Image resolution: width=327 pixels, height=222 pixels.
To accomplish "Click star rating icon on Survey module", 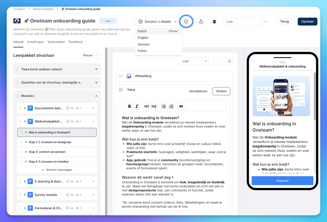I will [x=77, y=195].
